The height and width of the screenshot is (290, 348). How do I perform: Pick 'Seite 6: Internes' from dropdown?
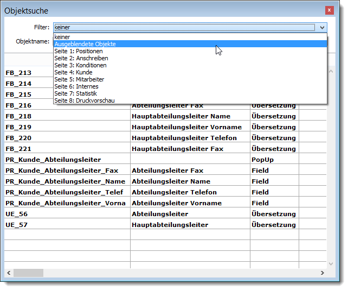(x=76, y=86)
